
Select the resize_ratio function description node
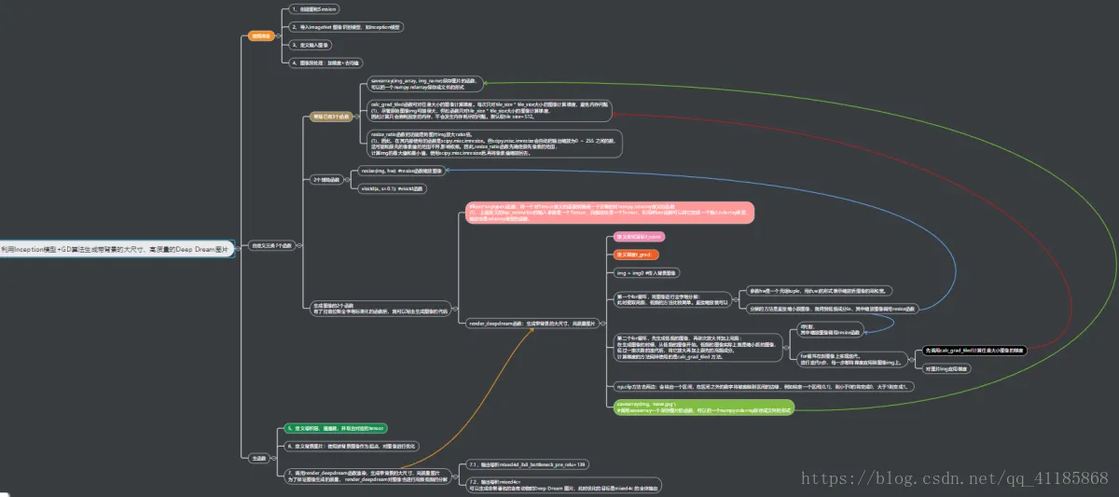[x=494, y=145]
